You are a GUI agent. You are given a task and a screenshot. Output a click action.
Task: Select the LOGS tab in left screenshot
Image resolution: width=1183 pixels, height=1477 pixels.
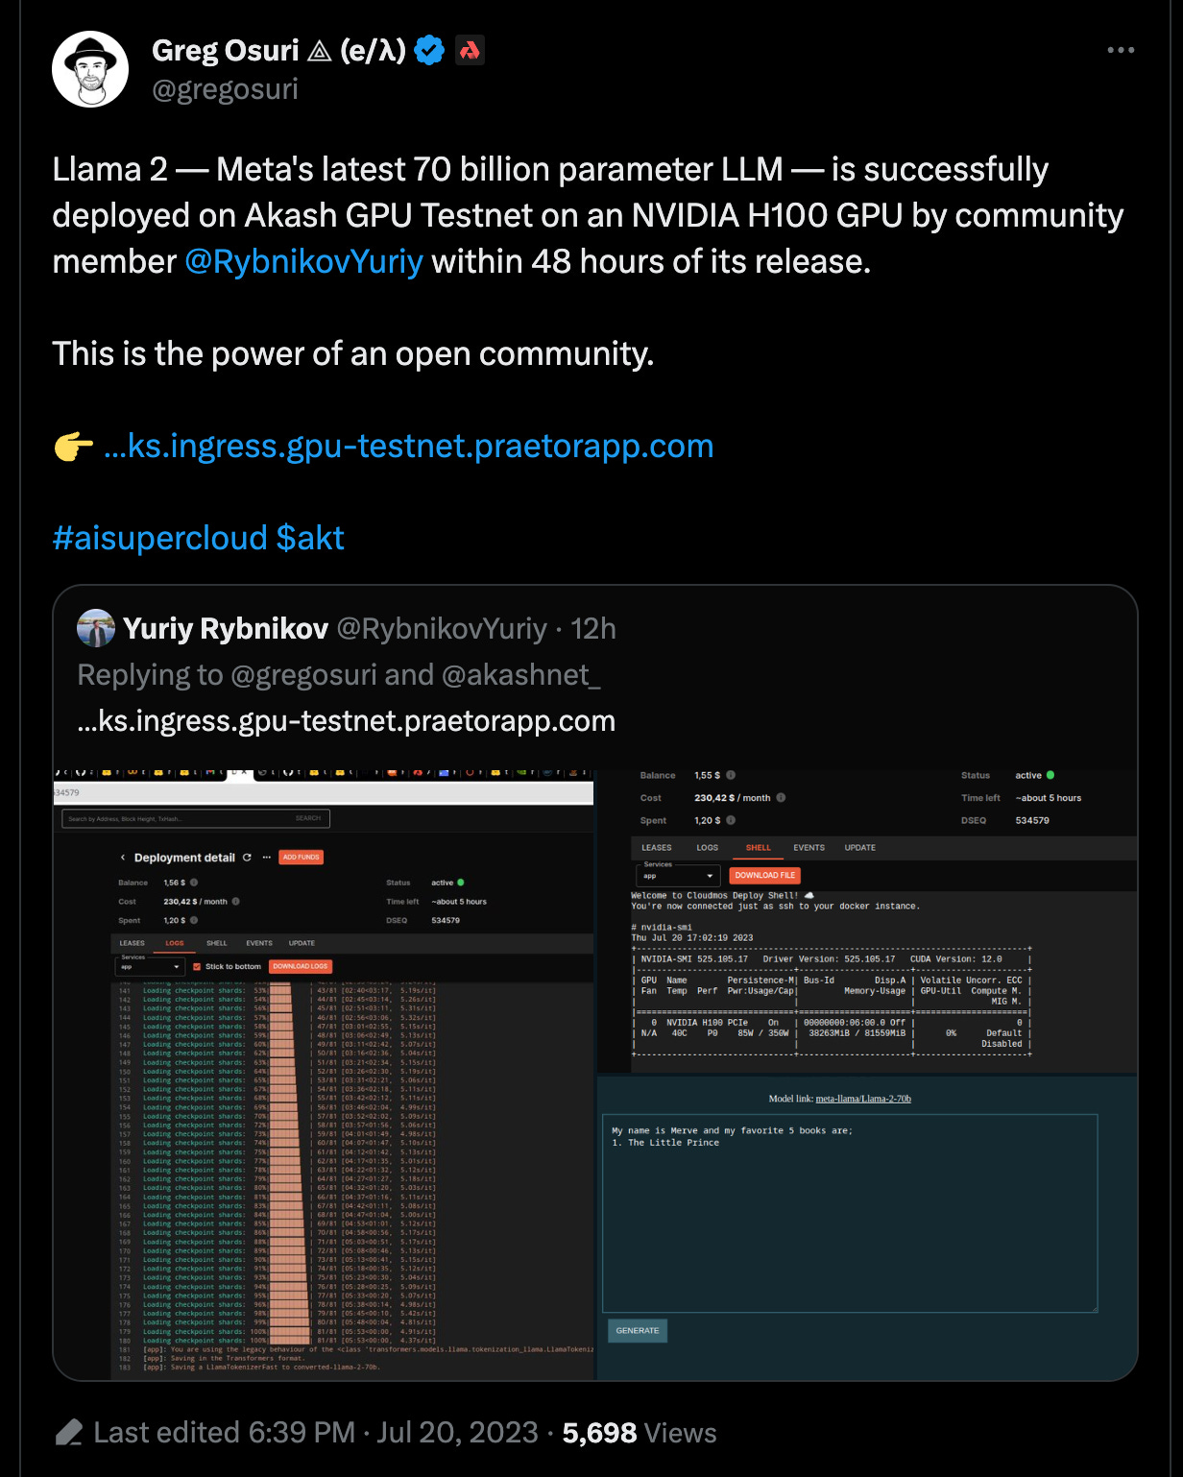(175, 943)
